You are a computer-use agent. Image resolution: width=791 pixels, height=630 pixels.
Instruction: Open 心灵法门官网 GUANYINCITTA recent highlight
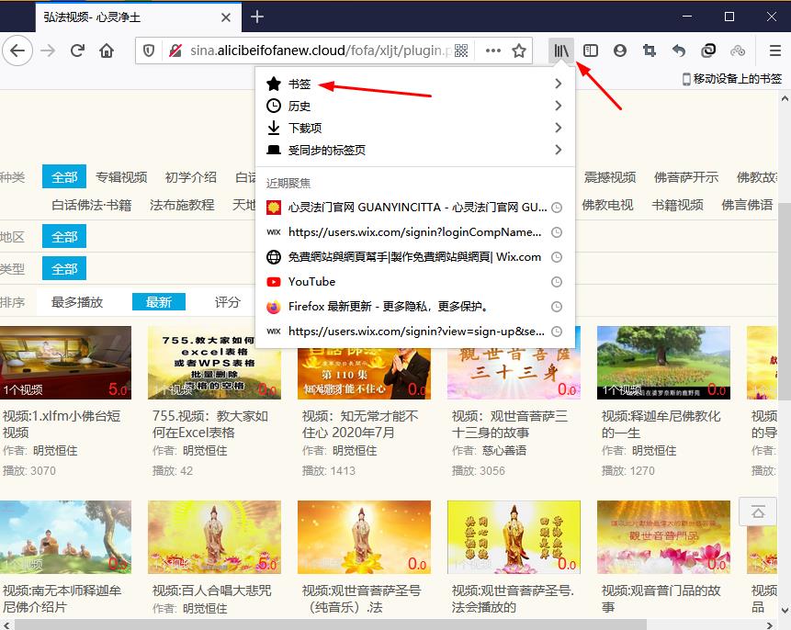[414, 208]
